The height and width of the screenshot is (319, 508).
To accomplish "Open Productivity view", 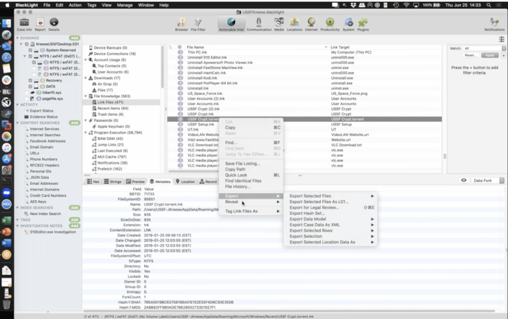I will 330,25.
